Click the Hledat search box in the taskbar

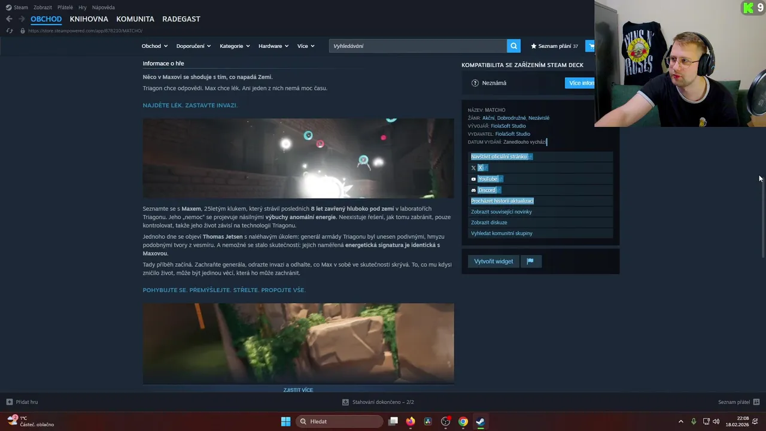pos(340,421)
